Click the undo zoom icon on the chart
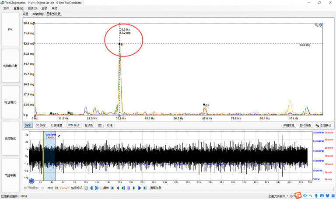336x199 pixels. pos(320,25)
